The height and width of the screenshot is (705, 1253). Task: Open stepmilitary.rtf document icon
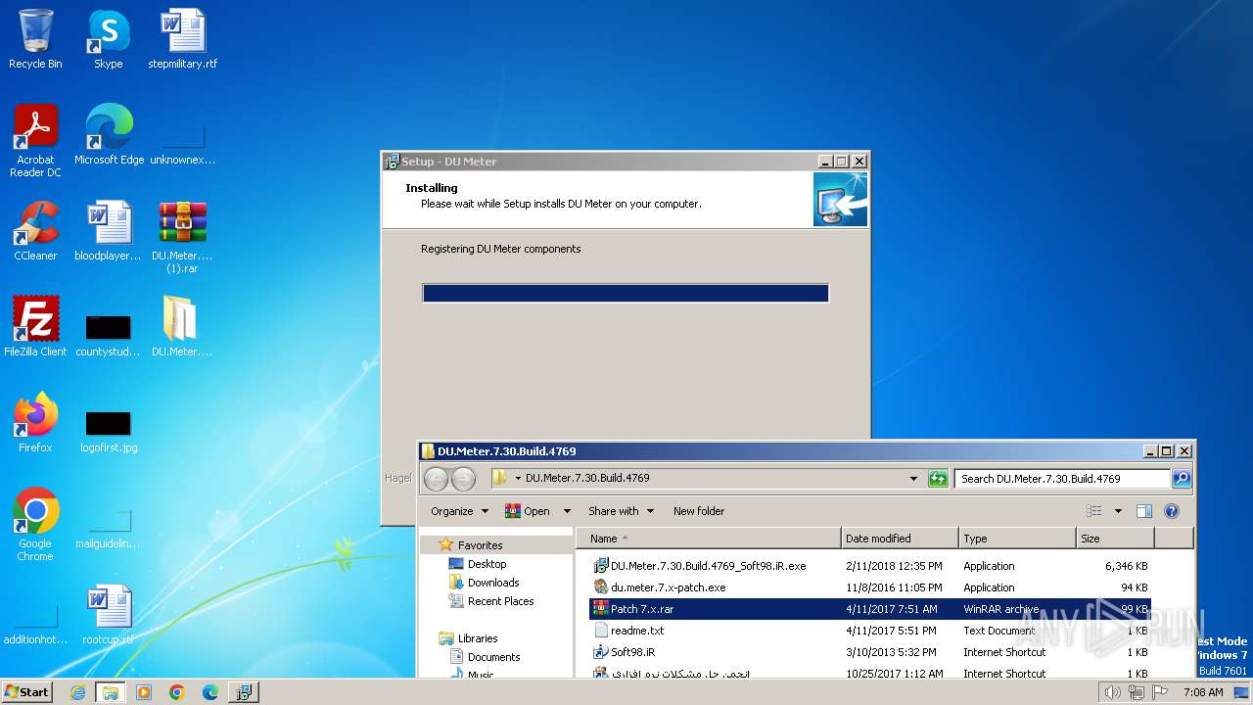pyautogui.click(x=182, y=39)
